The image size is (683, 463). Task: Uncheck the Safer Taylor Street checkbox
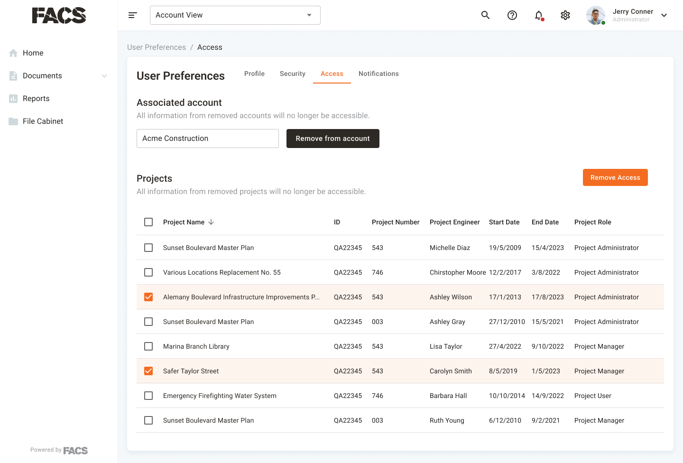click(148, 371)
